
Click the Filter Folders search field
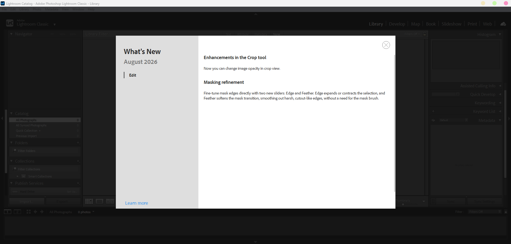click(x=45, y=151)
